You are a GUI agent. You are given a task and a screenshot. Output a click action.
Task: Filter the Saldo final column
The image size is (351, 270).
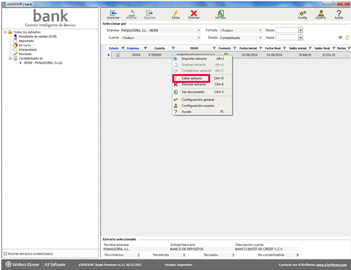point(334,48)
